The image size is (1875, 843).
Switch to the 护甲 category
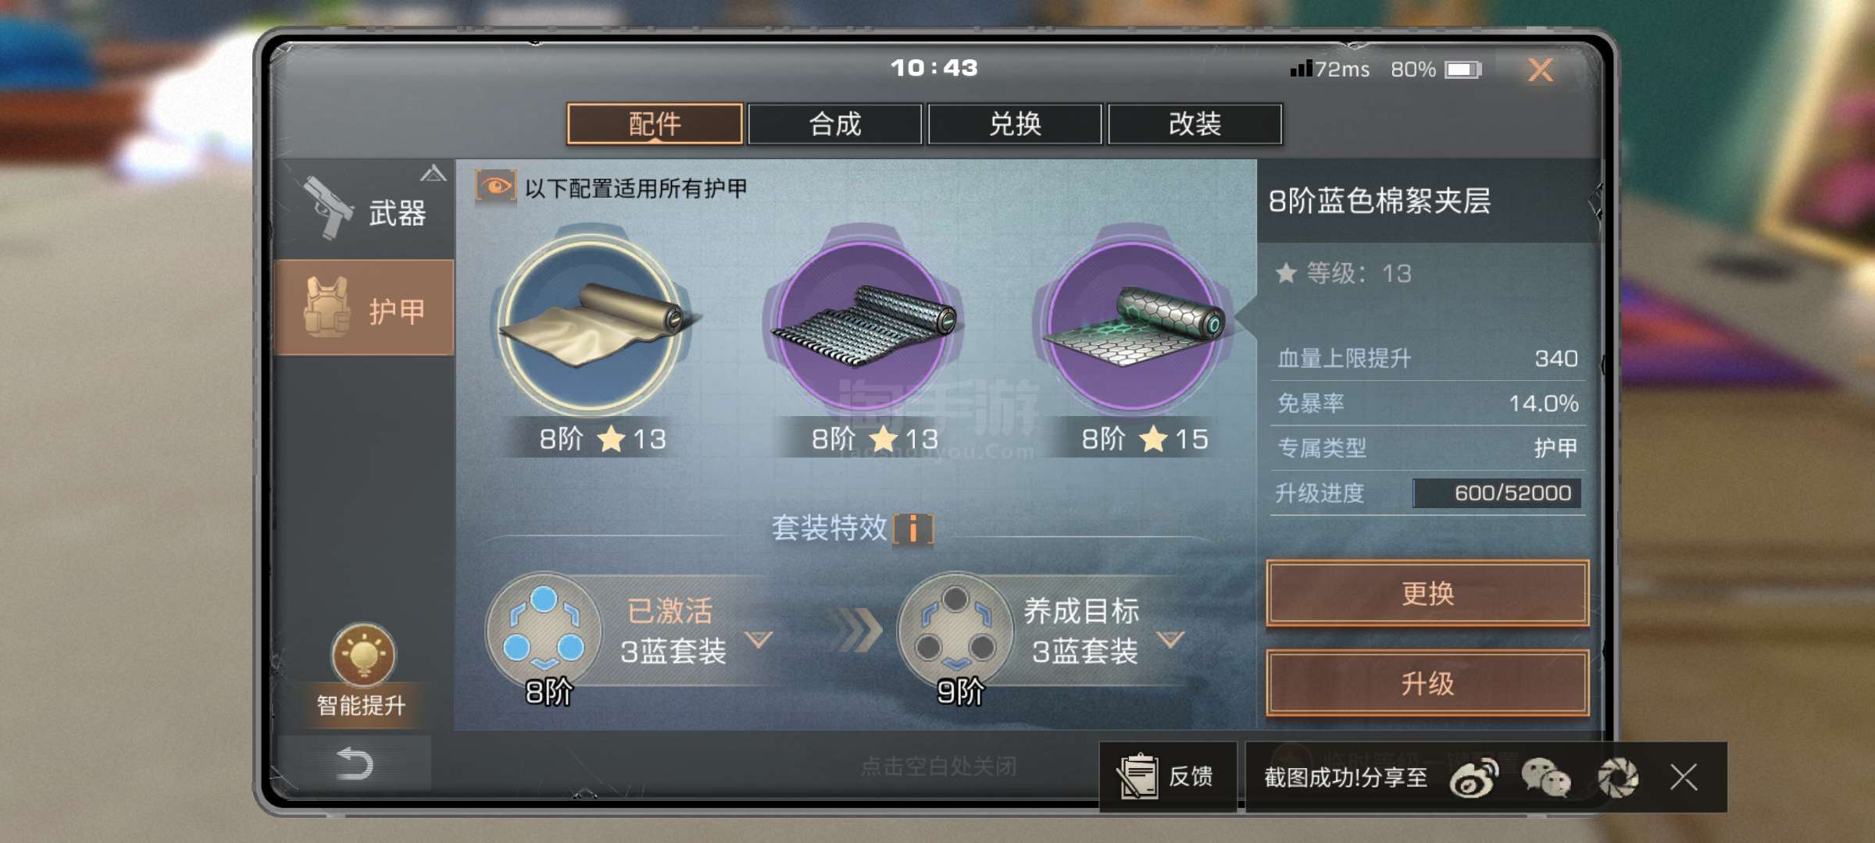coord(364,308)
